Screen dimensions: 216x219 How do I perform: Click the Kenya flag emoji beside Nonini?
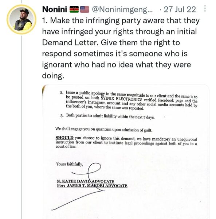[74, 9]
